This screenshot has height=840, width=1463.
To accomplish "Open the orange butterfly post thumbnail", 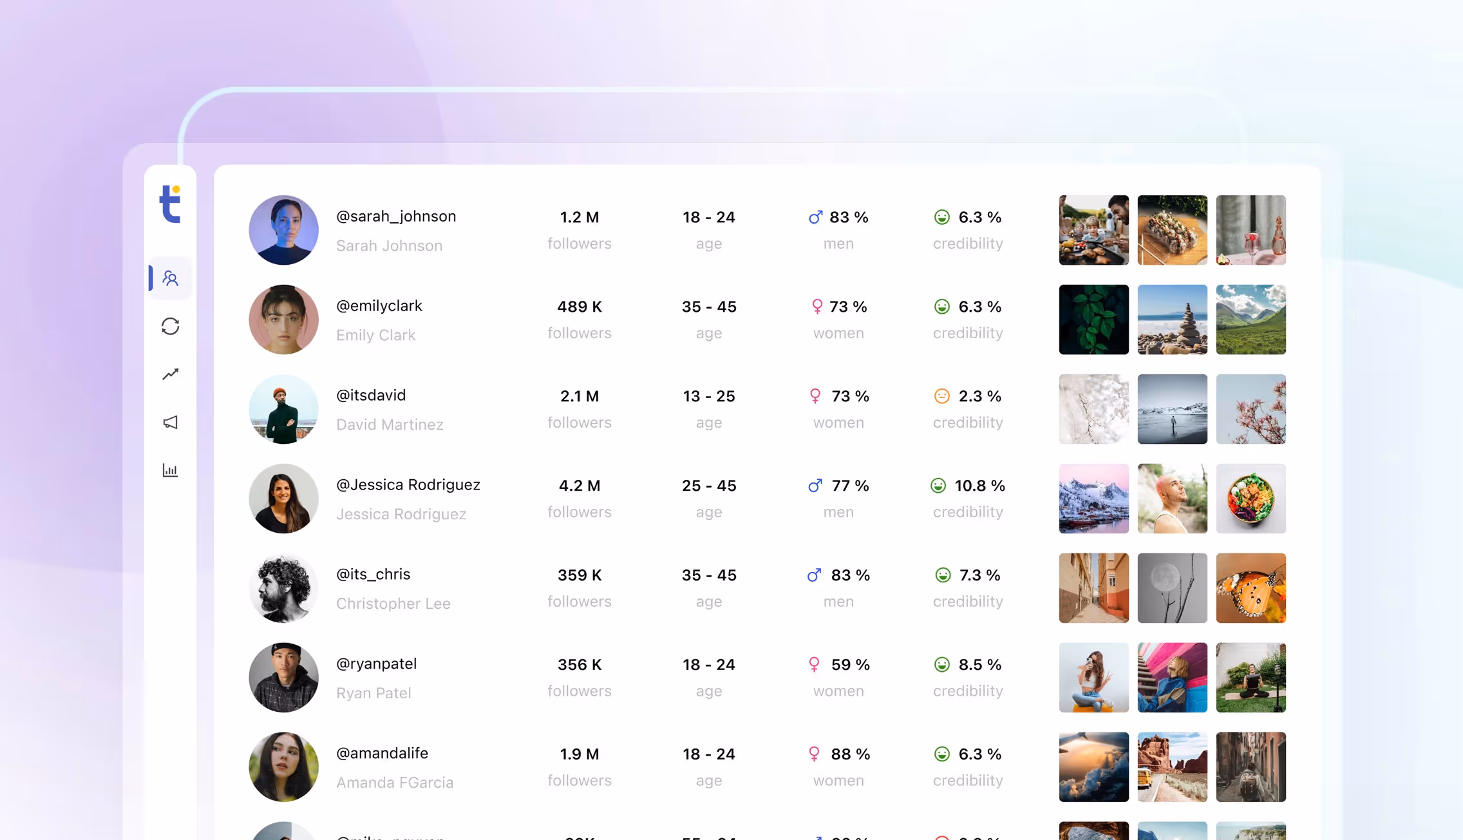I will point(1251,587).
